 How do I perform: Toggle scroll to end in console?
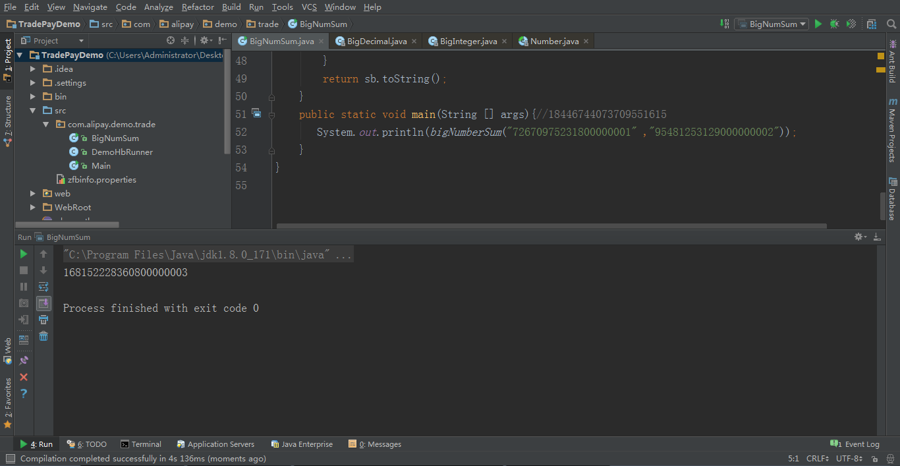click(x=43, y=303)
